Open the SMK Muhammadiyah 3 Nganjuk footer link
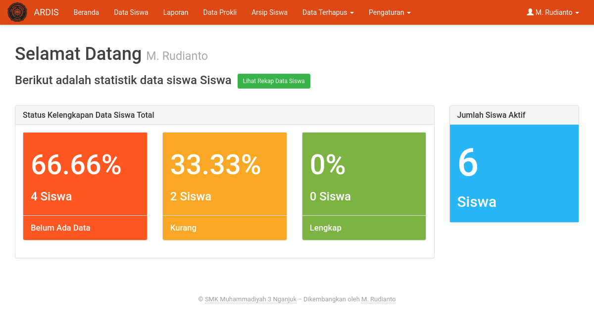 pyautogui.click(x=250, y=299)
